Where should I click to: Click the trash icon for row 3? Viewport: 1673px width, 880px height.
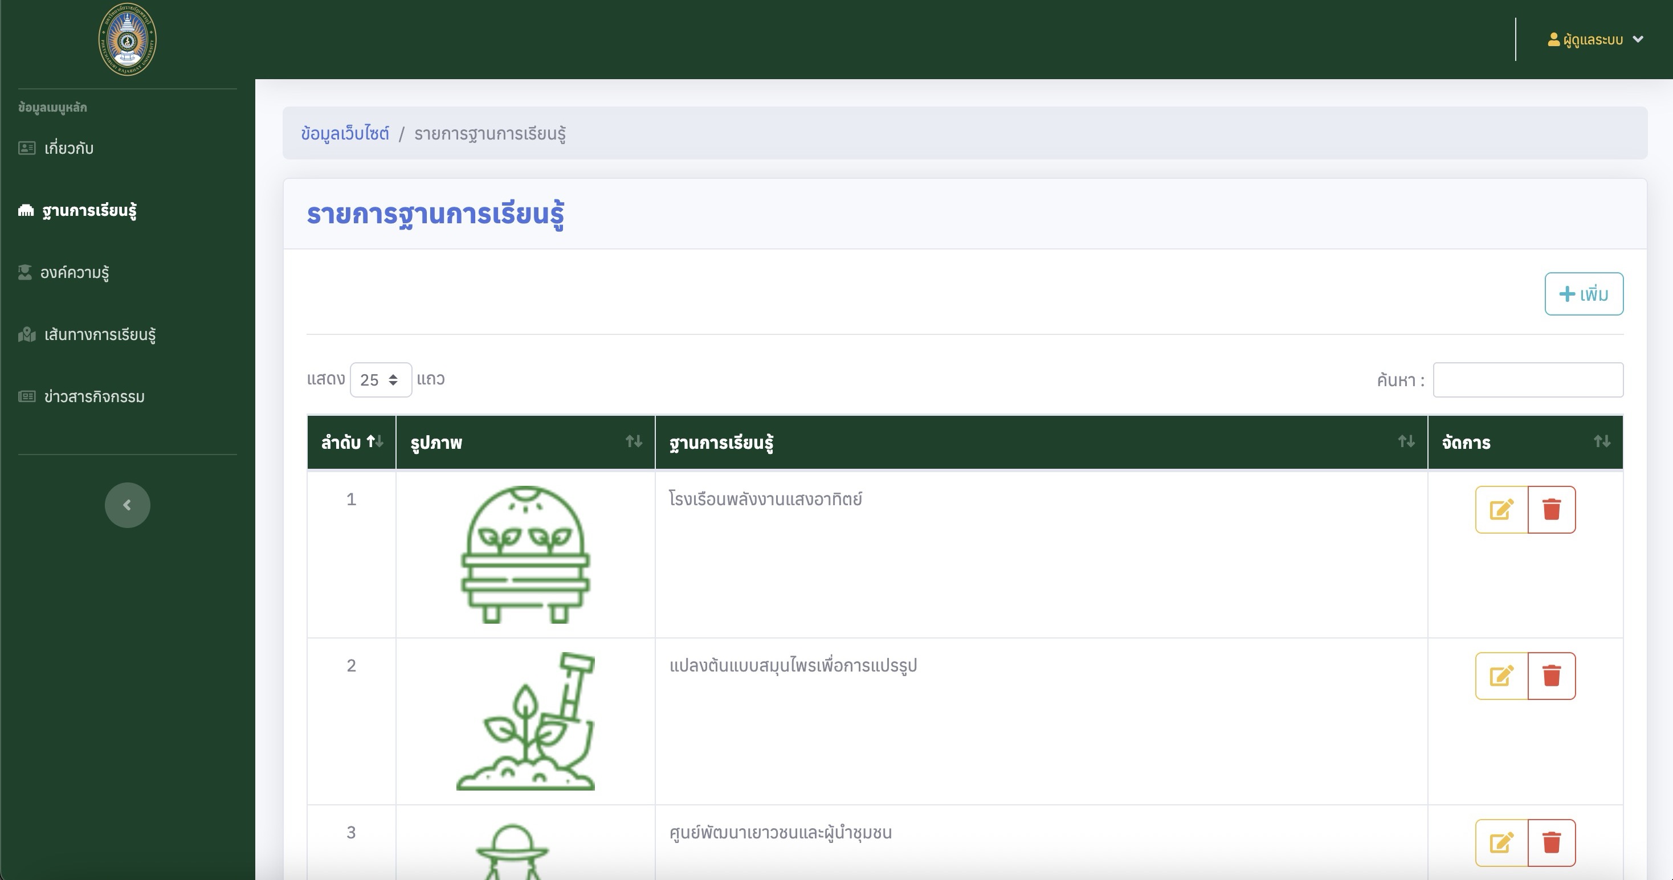(1551, 842)
